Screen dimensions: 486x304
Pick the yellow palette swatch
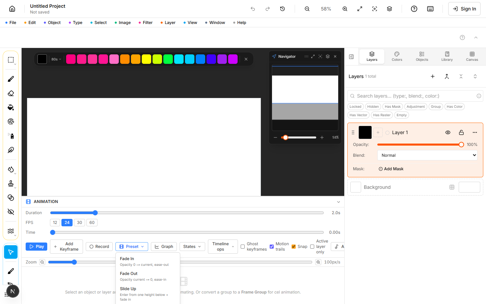coord(146,59)
